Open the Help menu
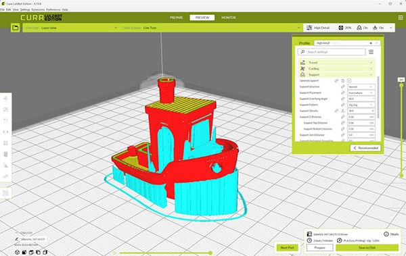This screenshot has width=406, height=256. click(65, 9)
